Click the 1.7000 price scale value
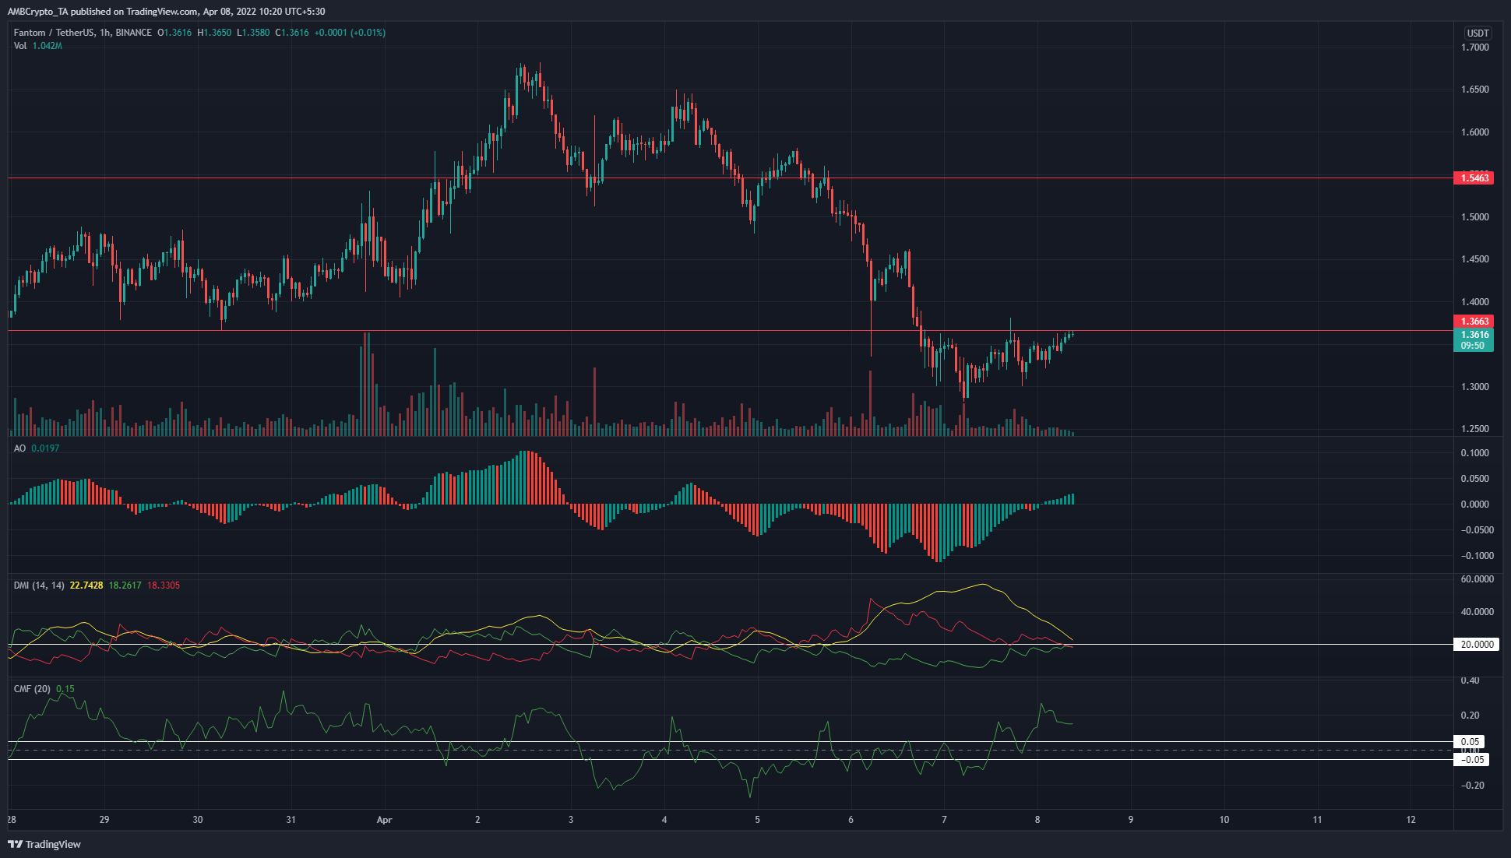The width and height of the screenshot is (1511, 858). (1474, 47)
